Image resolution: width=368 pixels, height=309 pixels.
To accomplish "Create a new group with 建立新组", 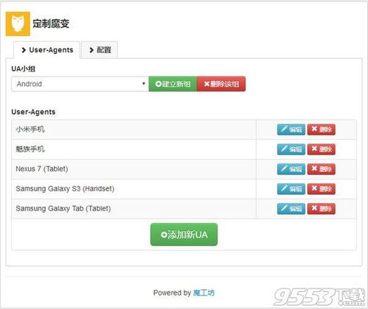I will [x=173, y=84].
